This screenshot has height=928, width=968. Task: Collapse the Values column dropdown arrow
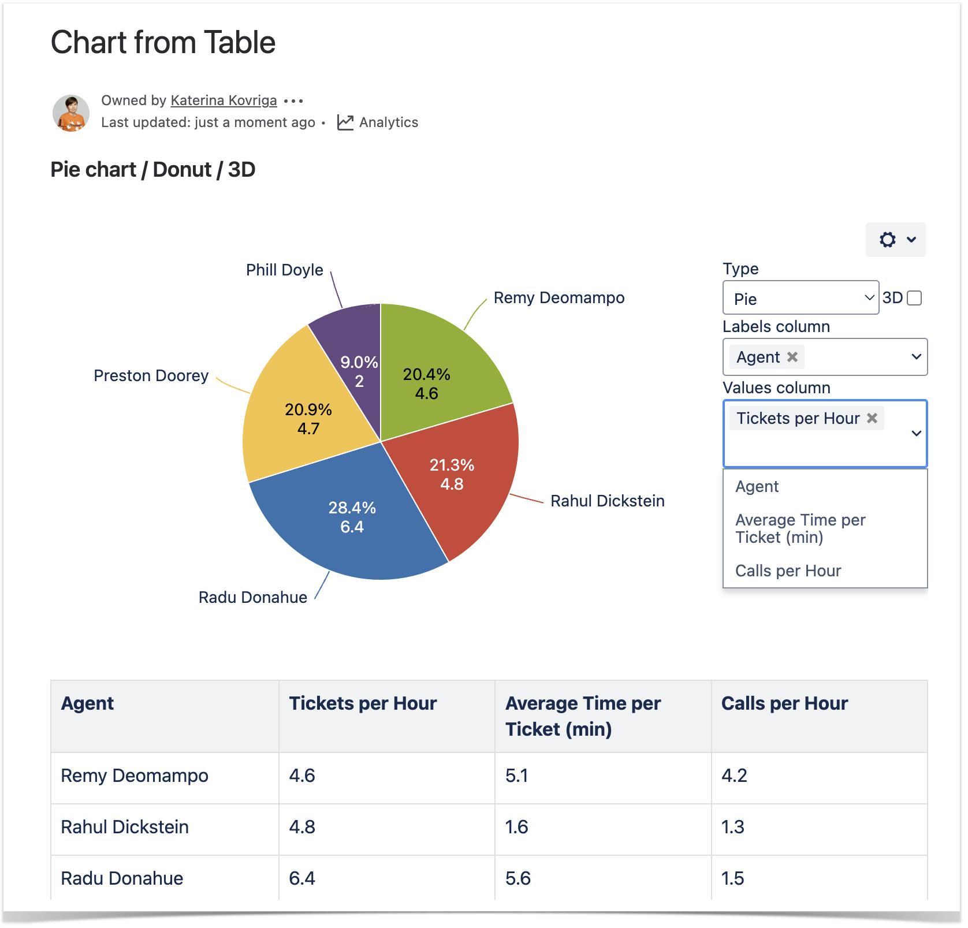coord(916,433)
